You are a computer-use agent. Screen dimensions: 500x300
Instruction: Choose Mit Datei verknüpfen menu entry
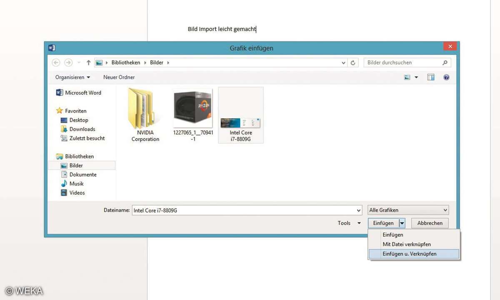pyautogui.click(x=414, y=244)
